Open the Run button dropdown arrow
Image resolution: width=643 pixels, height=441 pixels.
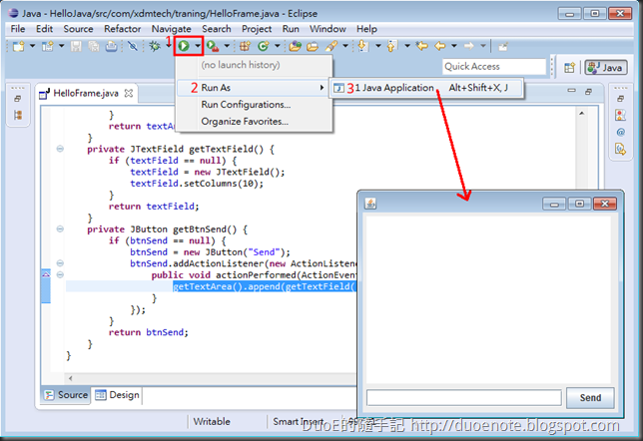coord(198,46)
